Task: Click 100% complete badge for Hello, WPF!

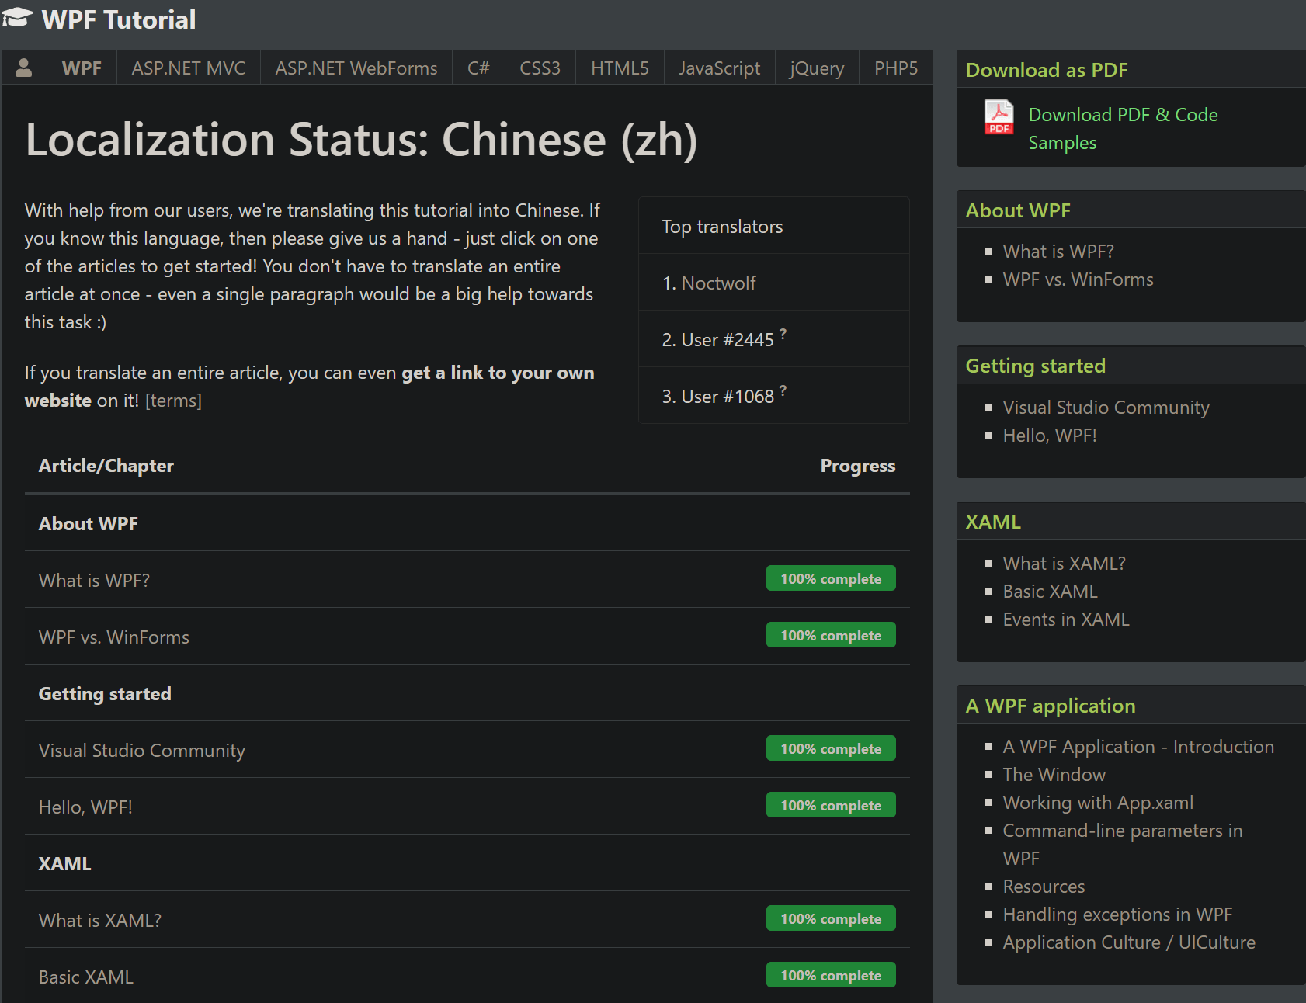Action: pyautogui.click(x=830, y=806)
